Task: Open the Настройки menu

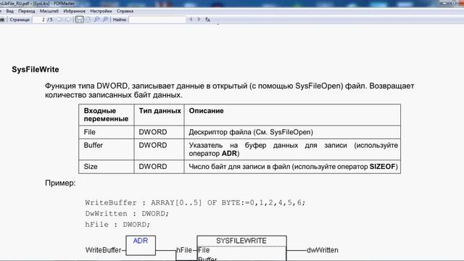Action: point(101,12)
